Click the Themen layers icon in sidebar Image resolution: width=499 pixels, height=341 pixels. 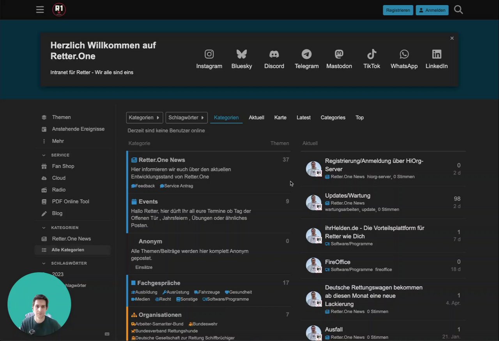pyautogui.click(x=44, y=117)
